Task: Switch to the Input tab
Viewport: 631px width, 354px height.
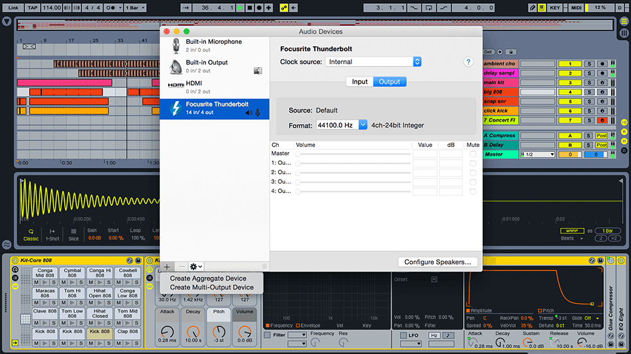Action: [x=360, y=82]
